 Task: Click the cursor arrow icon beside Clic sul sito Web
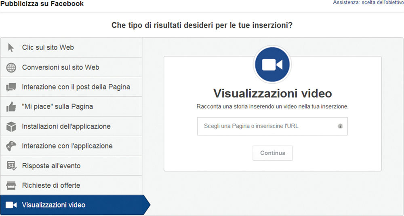click(x=11, y=48)
